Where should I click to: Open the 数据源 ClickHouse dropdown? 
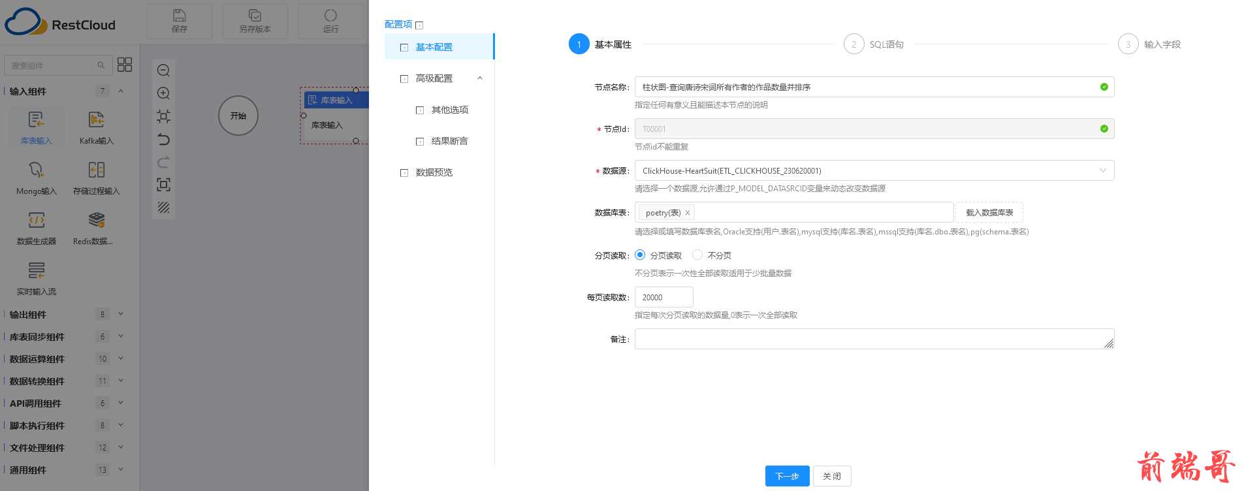(x=874, y=170)
